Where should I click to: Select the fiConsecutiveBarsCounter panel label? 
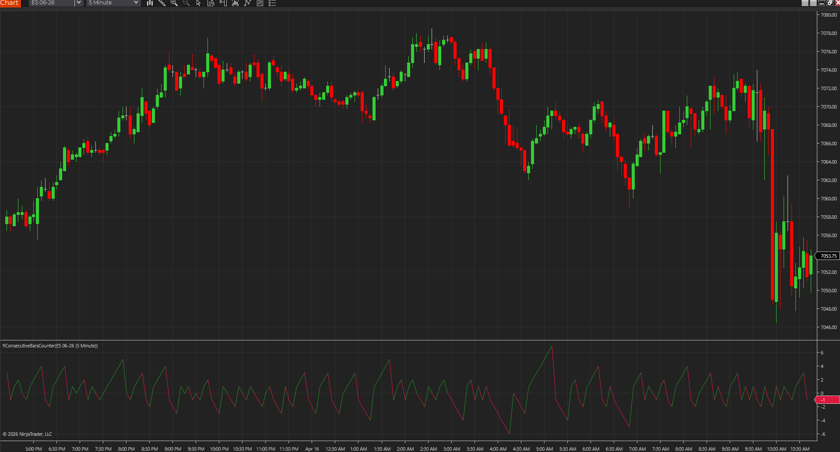click(49, 345)
